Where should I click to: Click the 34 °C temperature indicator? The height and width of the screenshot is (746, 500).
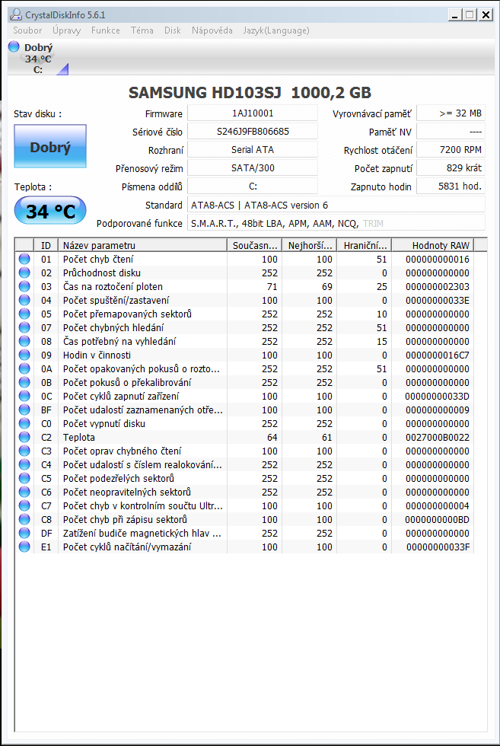(x=50, y=211)
